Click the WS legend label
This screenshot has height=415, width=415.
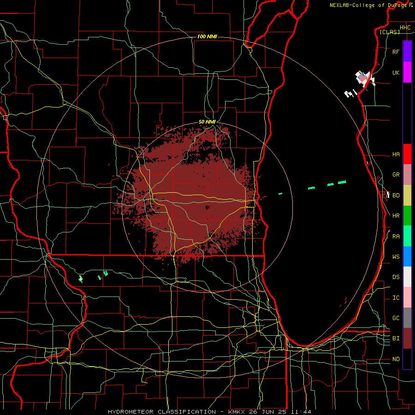click(x=396, y=257)
